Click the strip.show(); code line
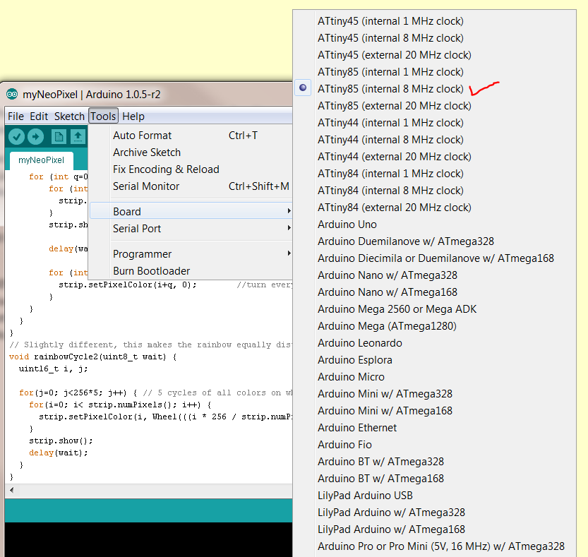Image resolution: width=588 pixels, height=557 pixels. point(61,441)
